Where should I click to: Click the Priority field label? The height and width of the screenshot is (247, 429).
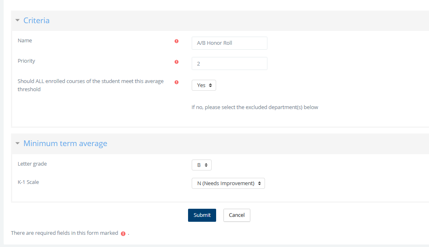click(x=26, y=61)
